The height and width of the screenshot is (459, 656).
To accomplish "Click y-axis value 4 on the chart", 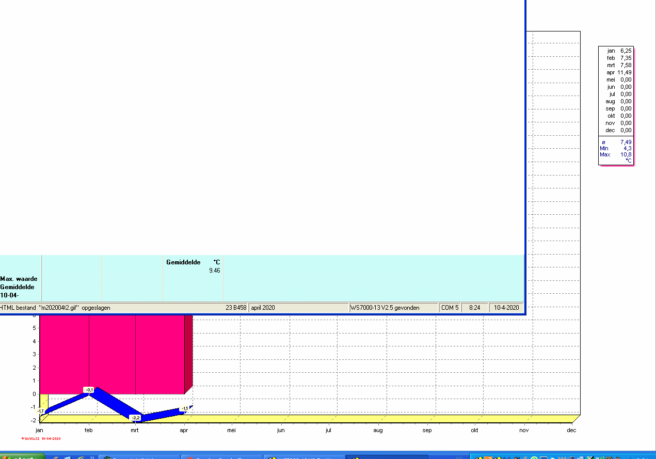I will tap(34, 341).
